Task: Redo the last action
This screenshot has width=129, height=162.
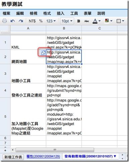Action: point(21,21)
